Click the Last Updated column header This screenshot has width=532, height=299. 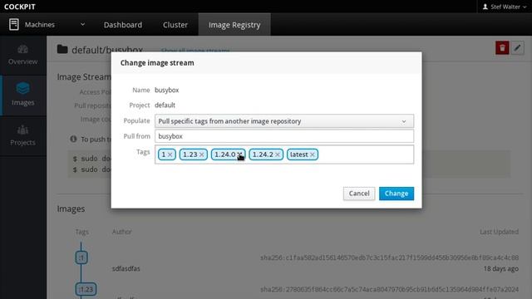(499, 232)
